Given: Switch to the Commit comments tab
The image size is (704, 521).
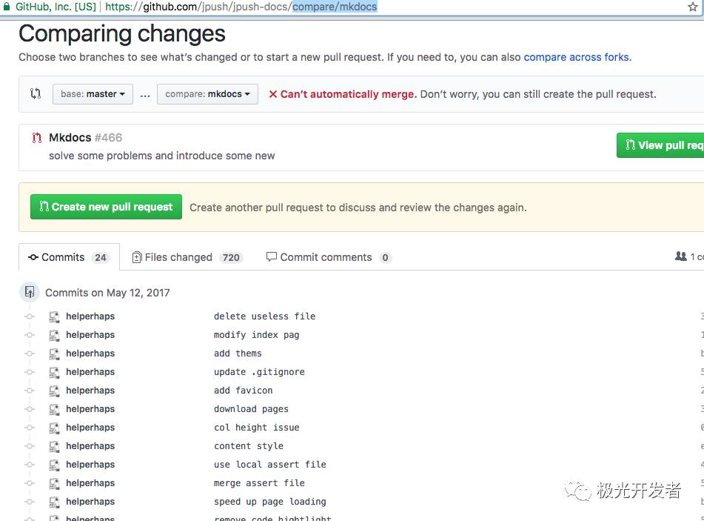Looking at the screenshot, I should pos(329,257).
